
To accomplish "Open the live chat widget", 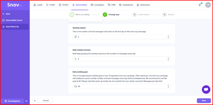I will tap(206, 90).
